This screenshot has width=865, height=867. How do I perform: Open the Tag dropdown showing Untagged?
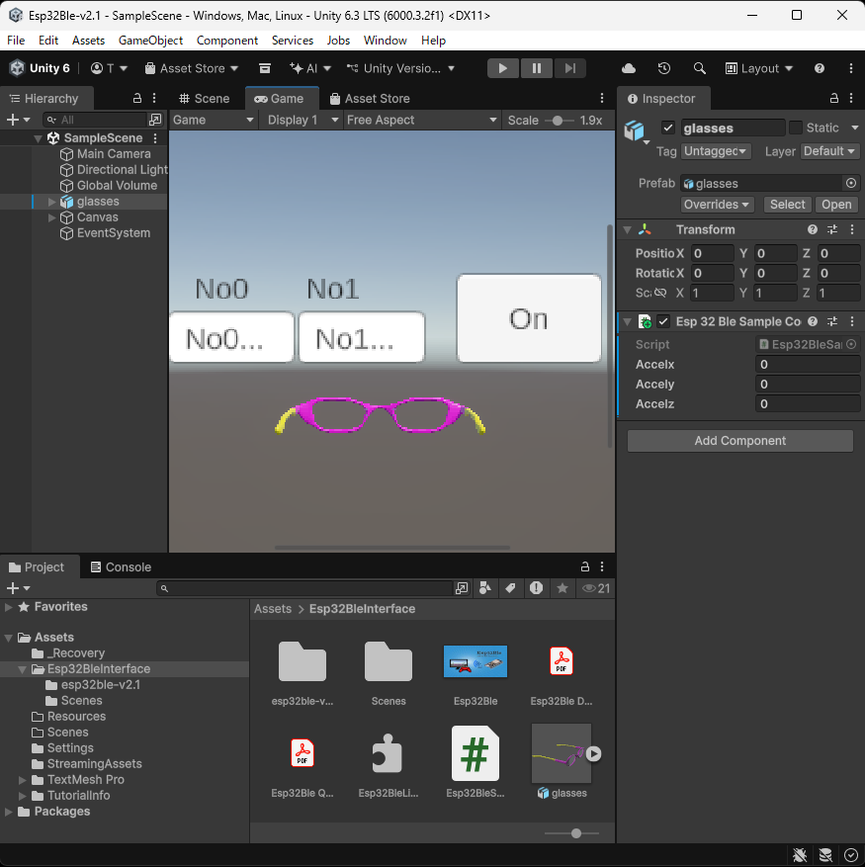(716, 151)
